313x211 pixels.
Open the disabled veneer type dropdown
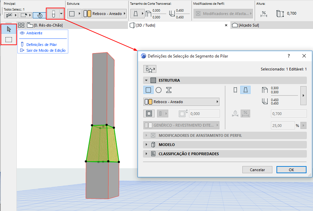(x=162, y=113)
